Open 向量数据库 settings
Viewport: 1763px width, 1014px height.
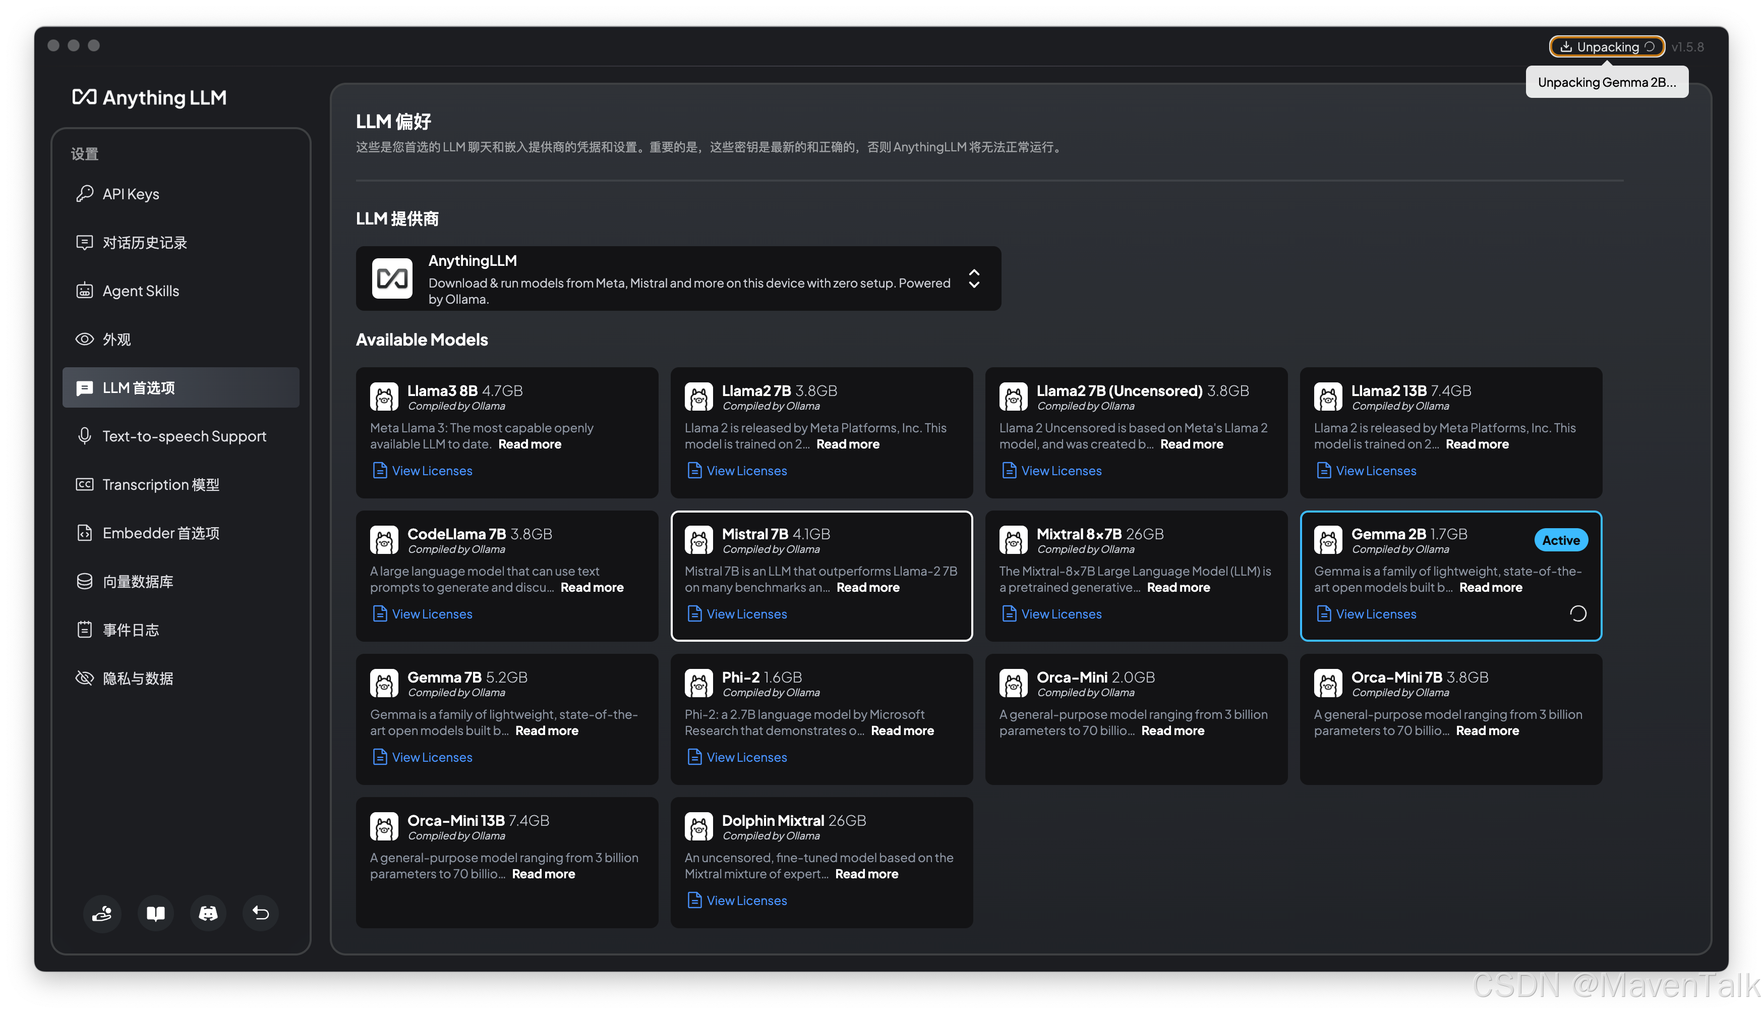(x=181, y=581)
